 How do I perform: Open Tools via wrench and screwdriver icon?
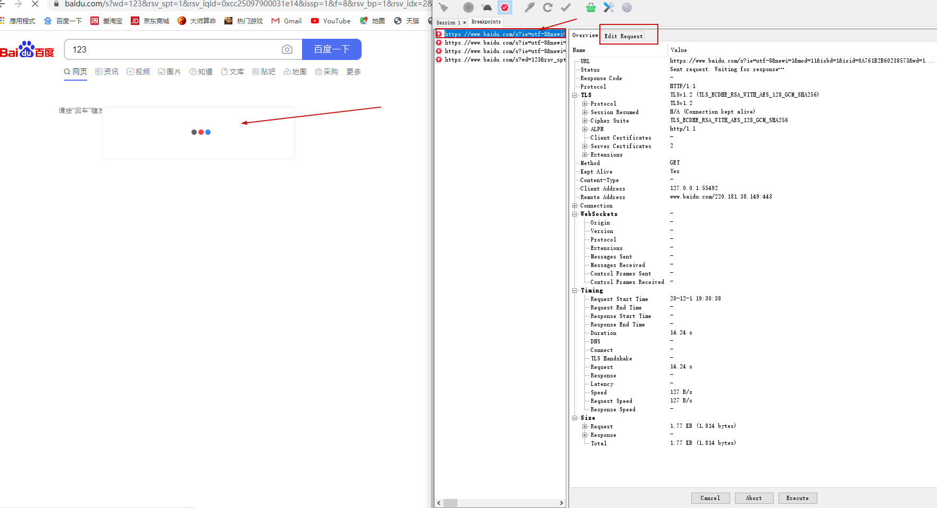[x=609, y=7]
